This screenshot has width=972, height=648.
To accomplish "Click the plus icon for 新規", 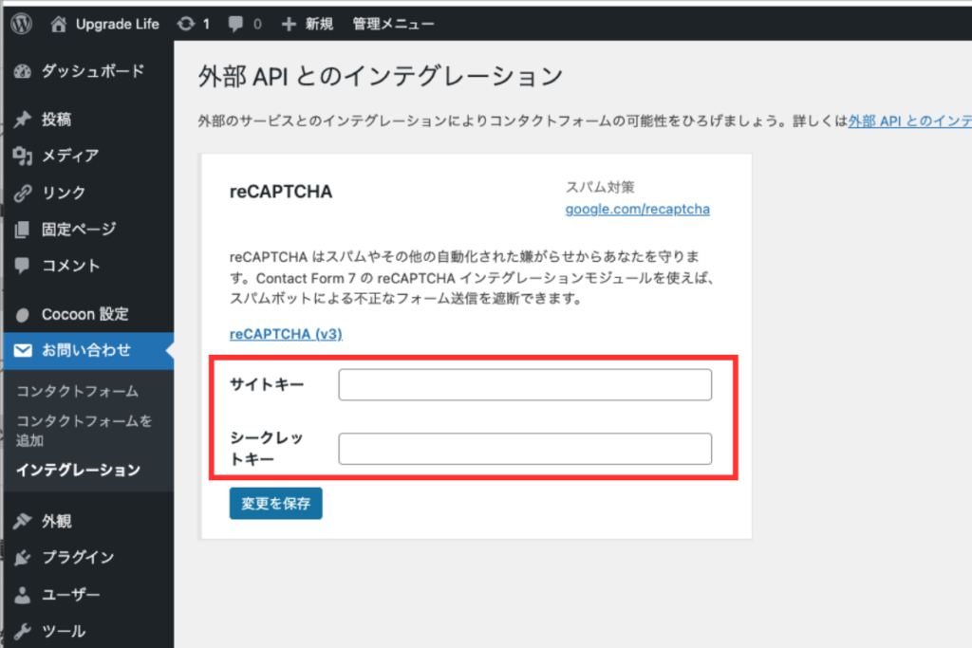I will coord(290,23).
